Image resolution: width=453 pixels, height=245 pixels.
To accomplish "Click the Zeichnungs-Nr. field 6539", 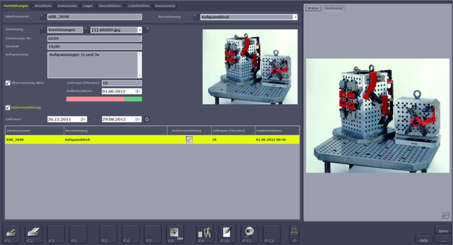I will tap(95, 38).
